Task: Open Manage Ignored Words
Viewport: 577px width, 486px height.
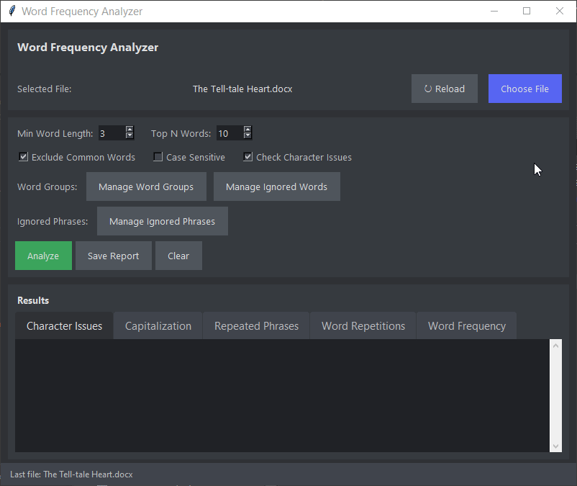Action: (276, 186)
